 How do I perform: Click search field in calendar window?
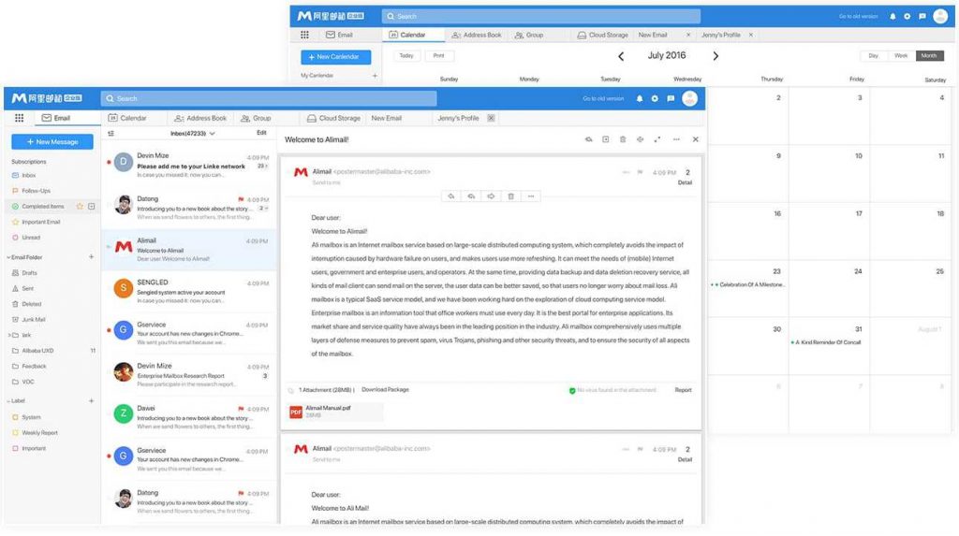click(x=541, y=17)
